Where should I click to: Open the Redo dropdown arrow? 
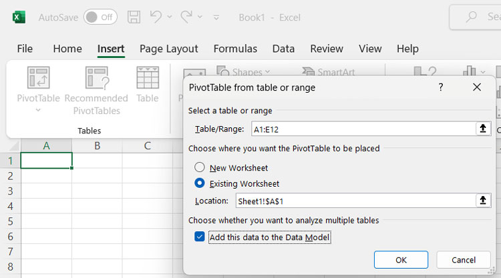pyautogui.click(x=201, y=18)
